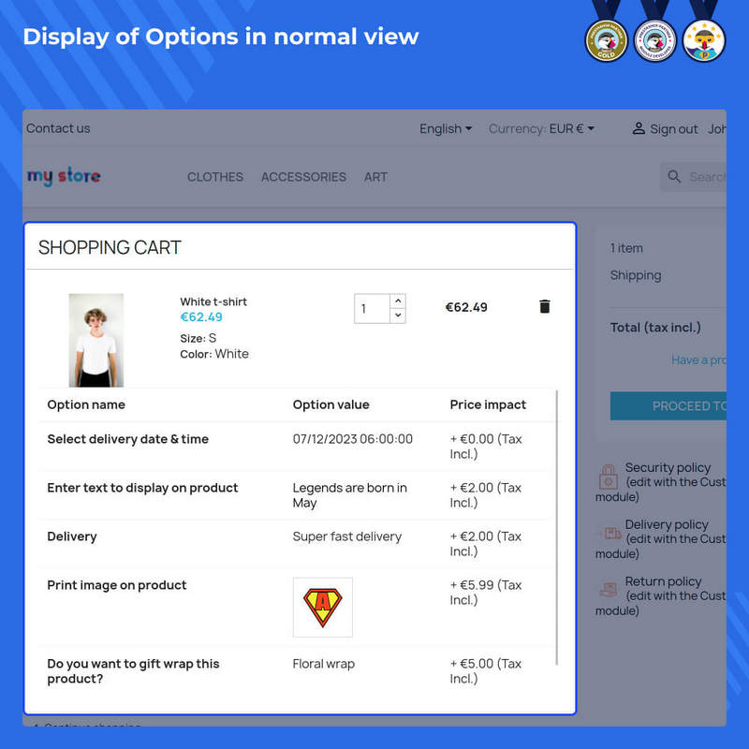
Task: Click the superhero print image thumbnail
Action: (322, 607)
